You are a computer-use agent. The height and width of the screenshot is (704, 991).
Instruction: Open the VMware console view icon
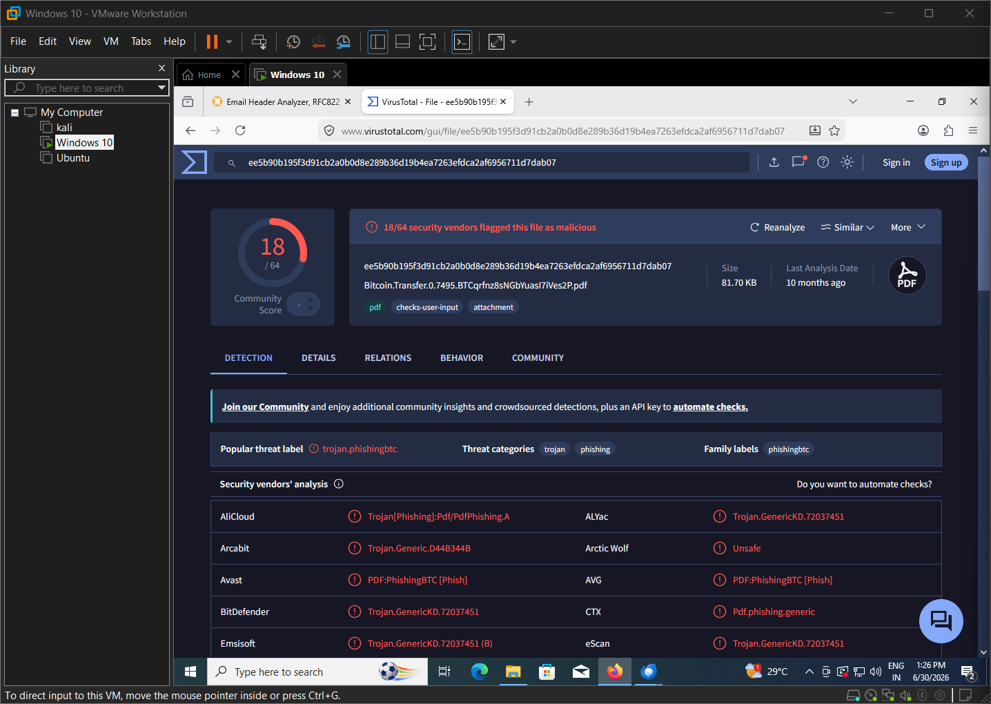click(x=462, y=42)
